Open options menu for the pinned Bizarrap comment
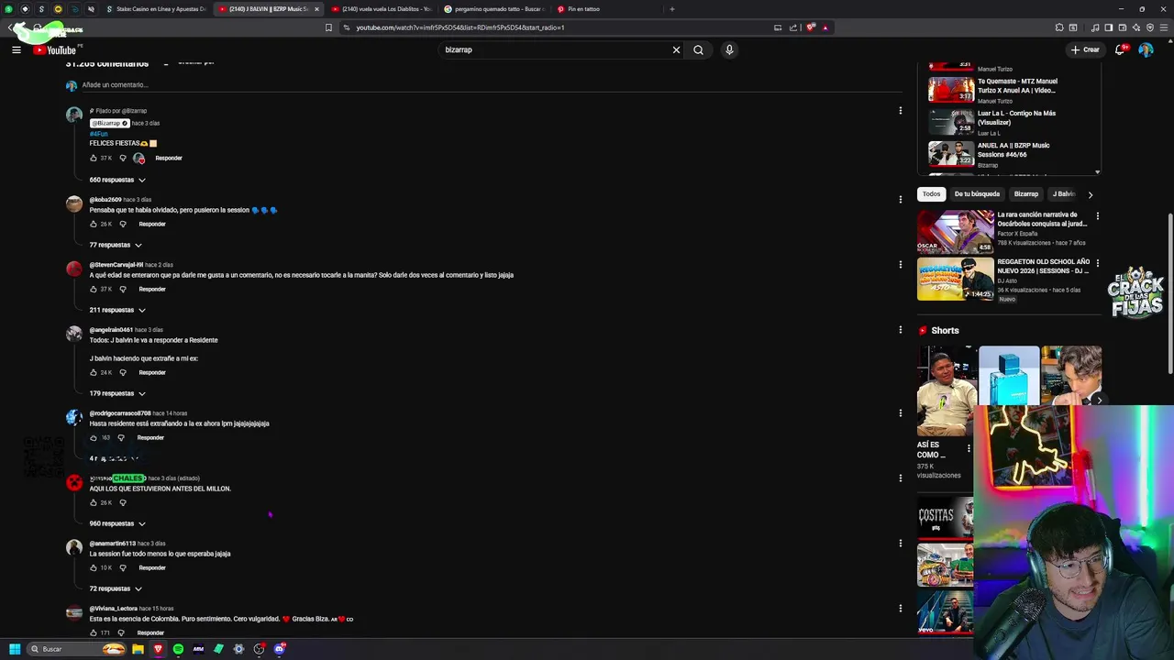The width and height of the screenshot is (1174, 660). [900, 111]
